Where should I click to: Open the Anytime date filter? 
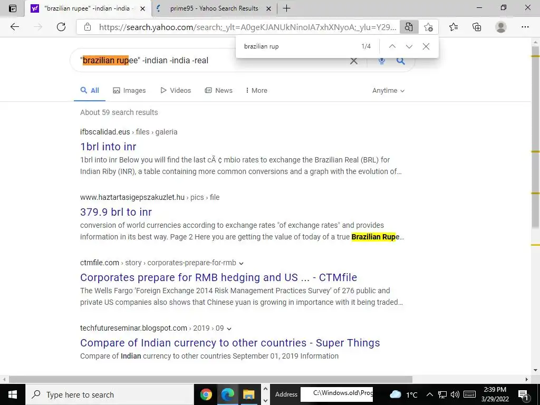[x=389, y=91]
